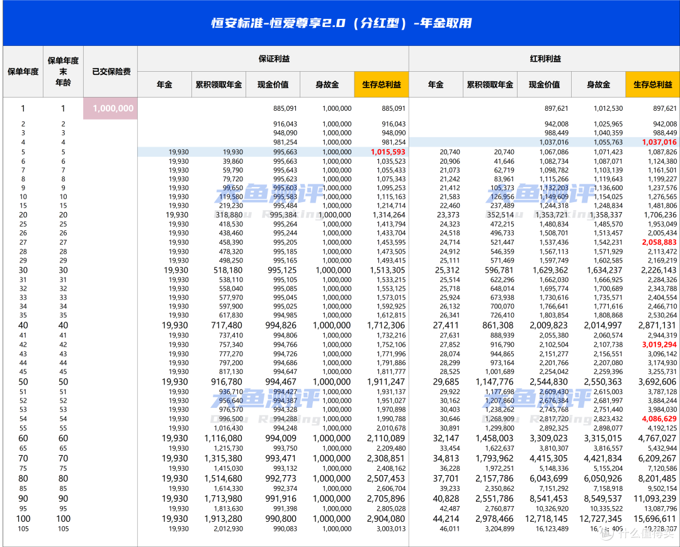
Task: Select the 1,913,280 cell
Action: tap(224, 519)
